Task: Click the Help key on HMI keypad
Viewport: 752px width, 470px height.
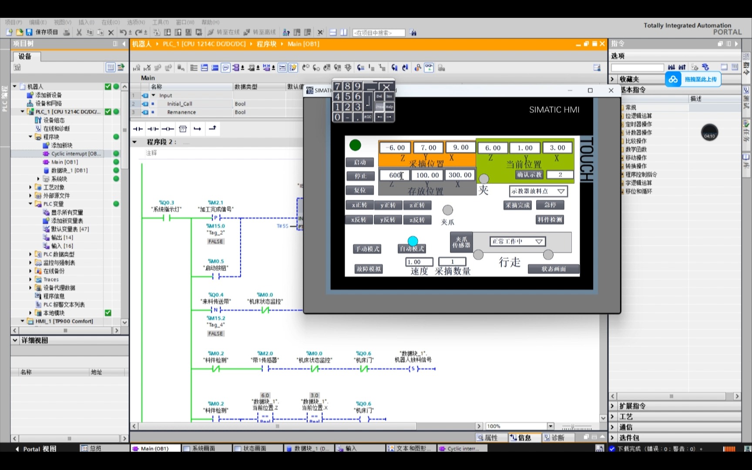Action: click(x=389, y=107)
